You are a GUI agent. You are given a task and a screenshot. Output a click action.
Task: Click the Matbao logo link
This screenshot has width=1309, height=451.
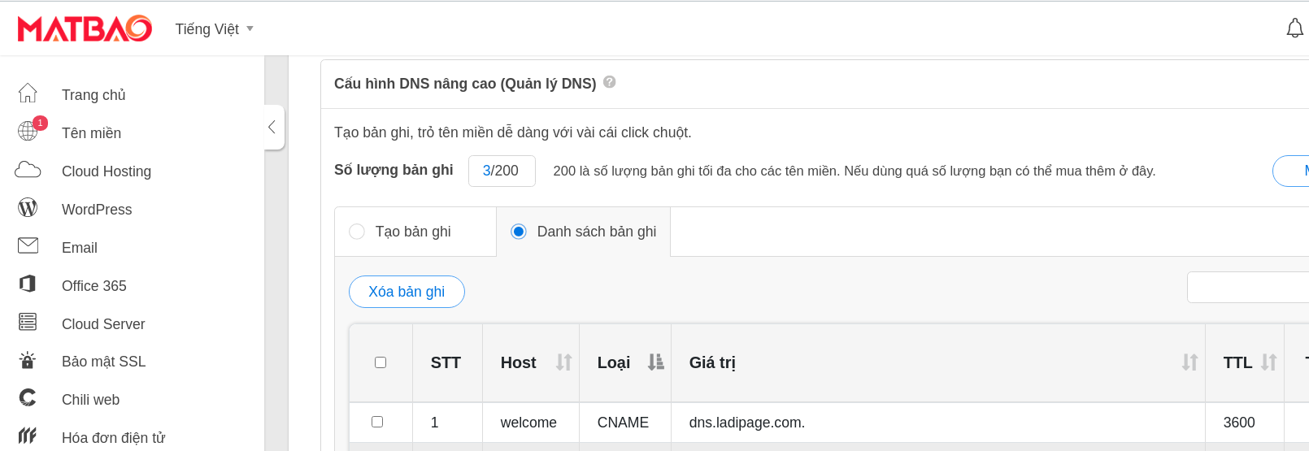click(x=85, y=28)
